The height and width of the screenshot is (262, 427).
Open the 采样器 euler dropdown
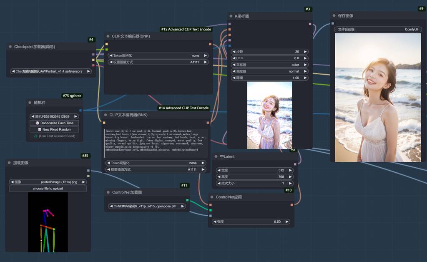pyautogui.click(x=269, y=65)
